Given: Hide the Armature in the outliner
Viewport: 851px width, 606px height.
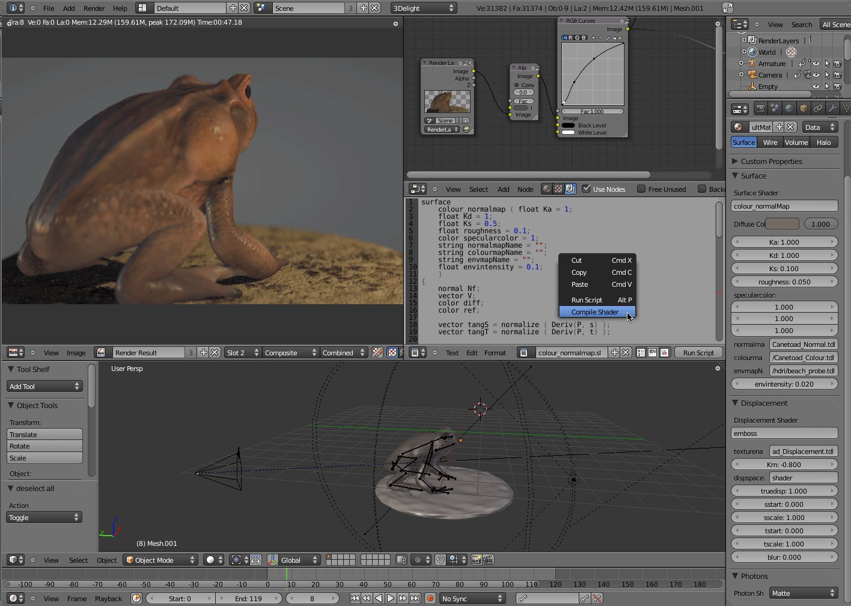Looking at the screenshot, I should click(816, 63).
